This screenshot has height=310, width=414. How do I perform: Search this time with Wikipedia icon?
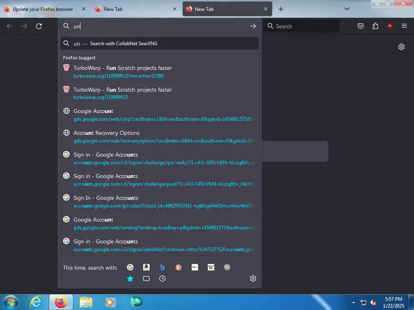[211, 267]
